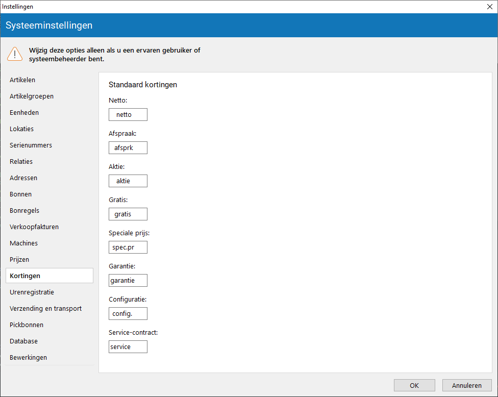This screenshot has height=397, width=498.
Task: Click the Aktie discount input box
Action: pyautogui.click(x=128, y=181)
